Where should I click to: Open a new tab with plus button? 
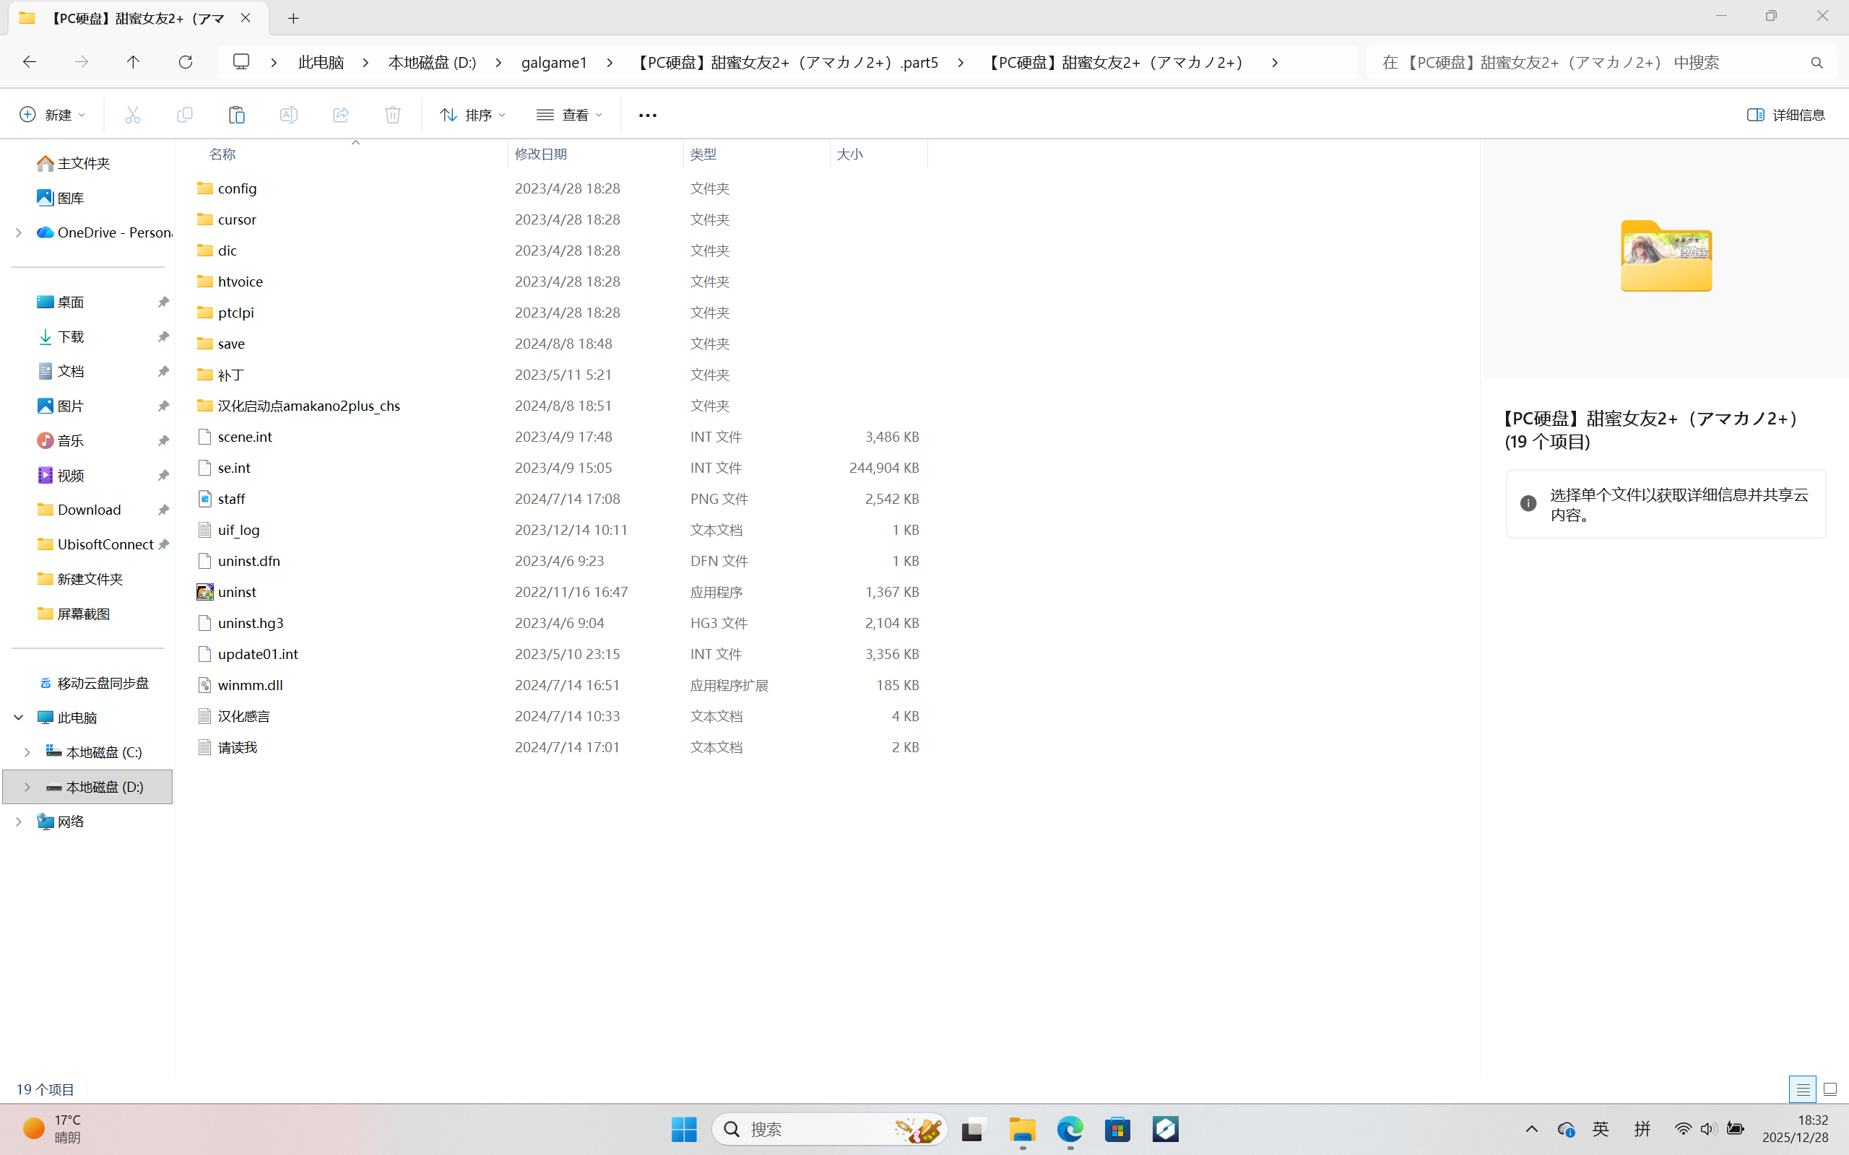[x=293, y=18]
